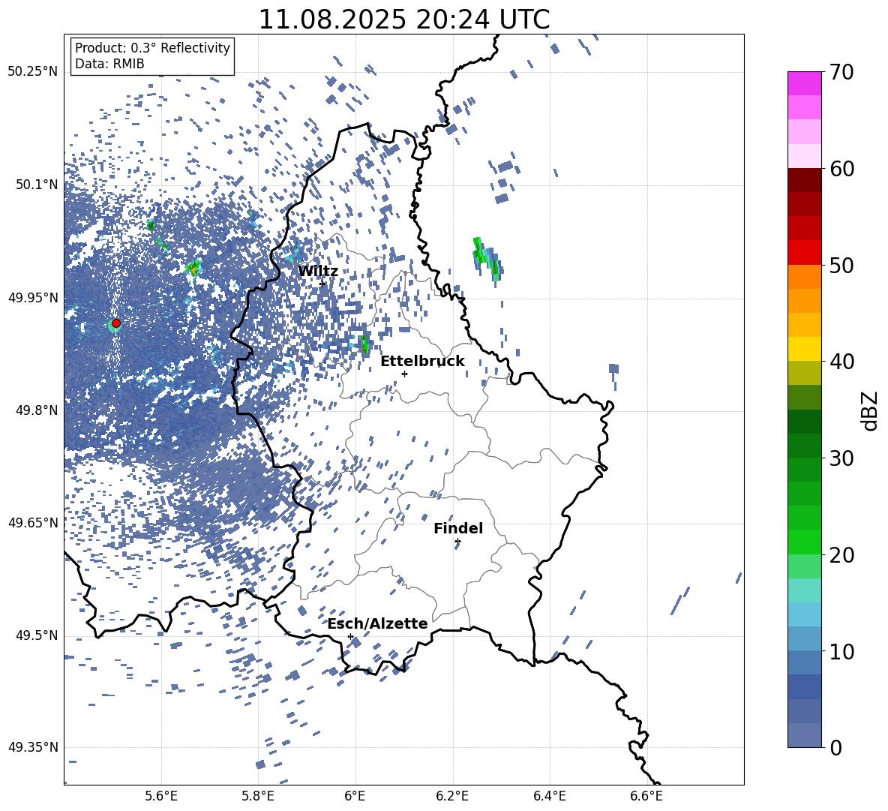Click the colorbar tick label 30
This screenshot has height=811, width=888.
(841, 458)
